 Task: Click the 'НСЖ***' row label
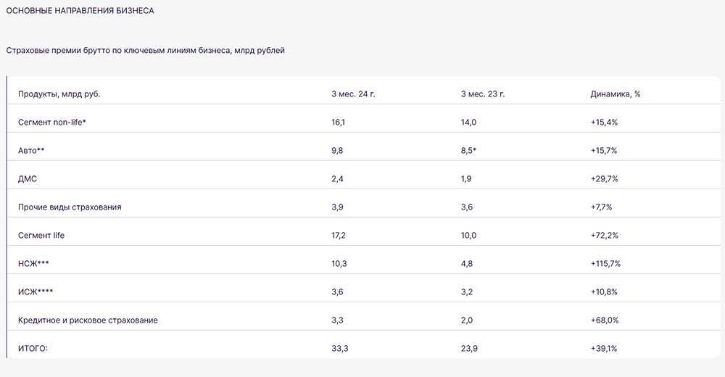coord(33,264)
